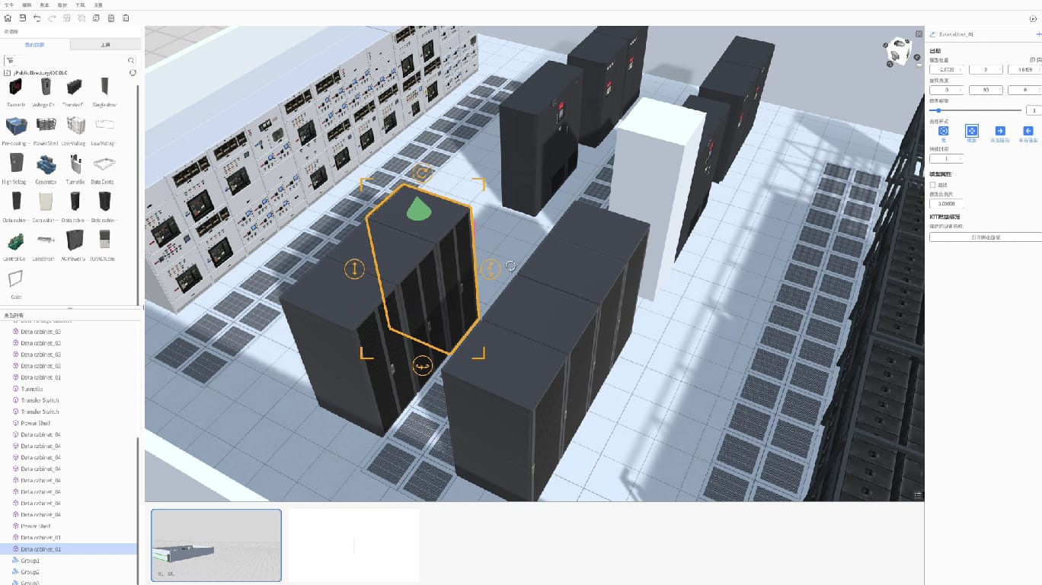Select the left-to-right arrow entrance style
Viewport: 1042px width, 585px height.
(999, 131)
